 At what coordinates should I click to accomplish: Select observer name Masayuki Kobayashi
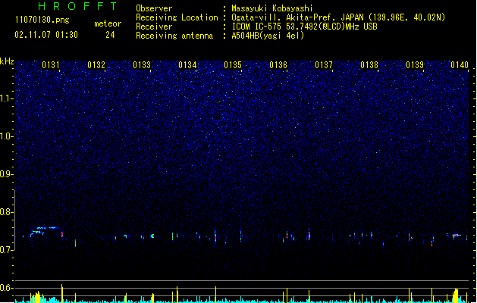click(x=272, y=8)
